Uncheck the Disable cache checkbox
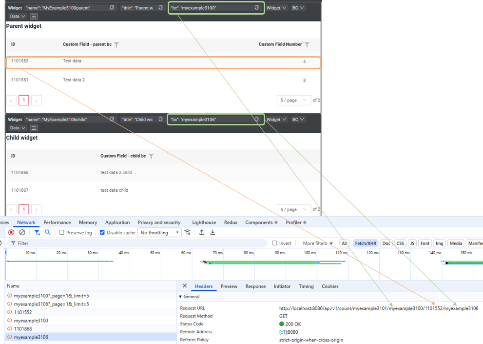The width and height of the screenshot is (483, 344). 102,233
